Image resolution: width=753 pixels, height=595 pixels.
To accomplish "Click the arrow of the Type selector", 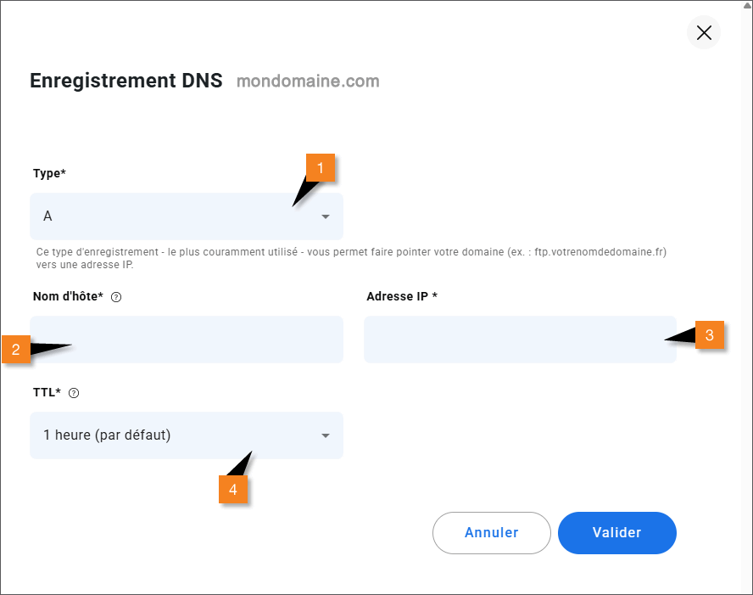I will [x=326, y=216].
